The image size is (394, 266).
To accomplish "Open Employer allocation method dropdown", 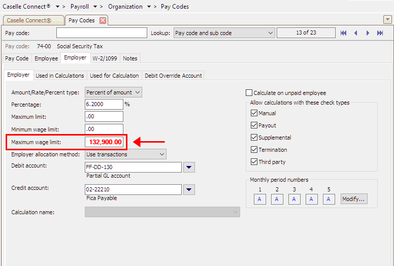I will tap(125, 154).
